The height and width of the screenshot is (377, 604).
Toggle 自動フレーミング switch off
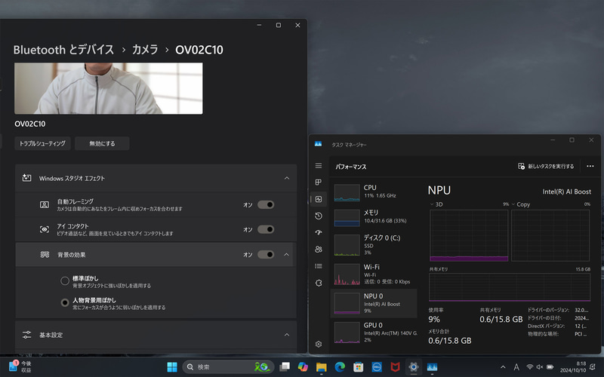tap(266, 204)
